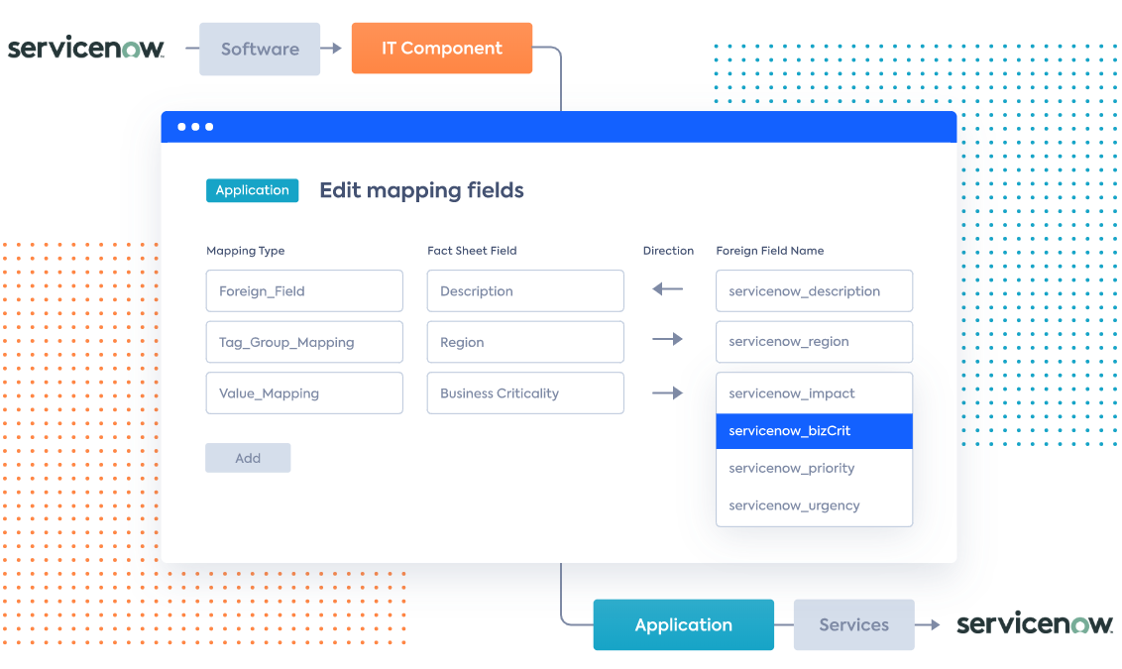Image resolution: width=1122 pixels, height=669 pixels.
Task: Open the servicenow_impact foreign field dropdown
Action: (814, 393)
